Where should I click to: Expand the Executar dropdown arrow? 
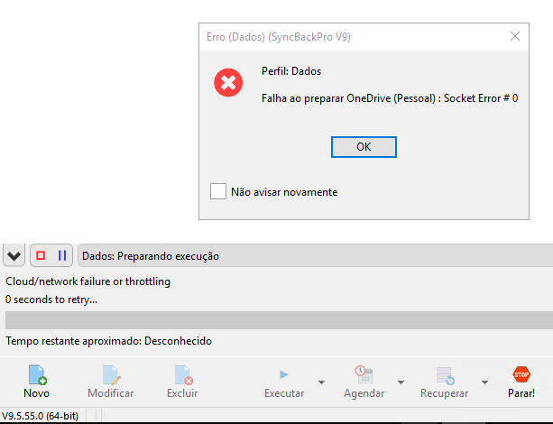pos(321,383)
